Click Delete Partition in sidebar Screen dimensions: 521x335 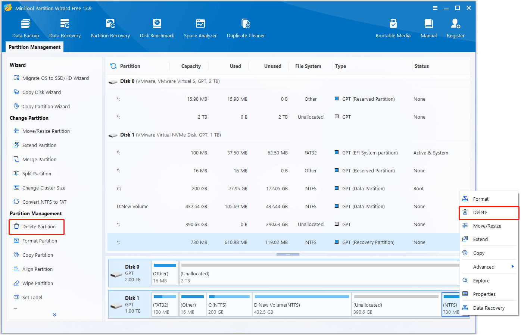[37, 227]
